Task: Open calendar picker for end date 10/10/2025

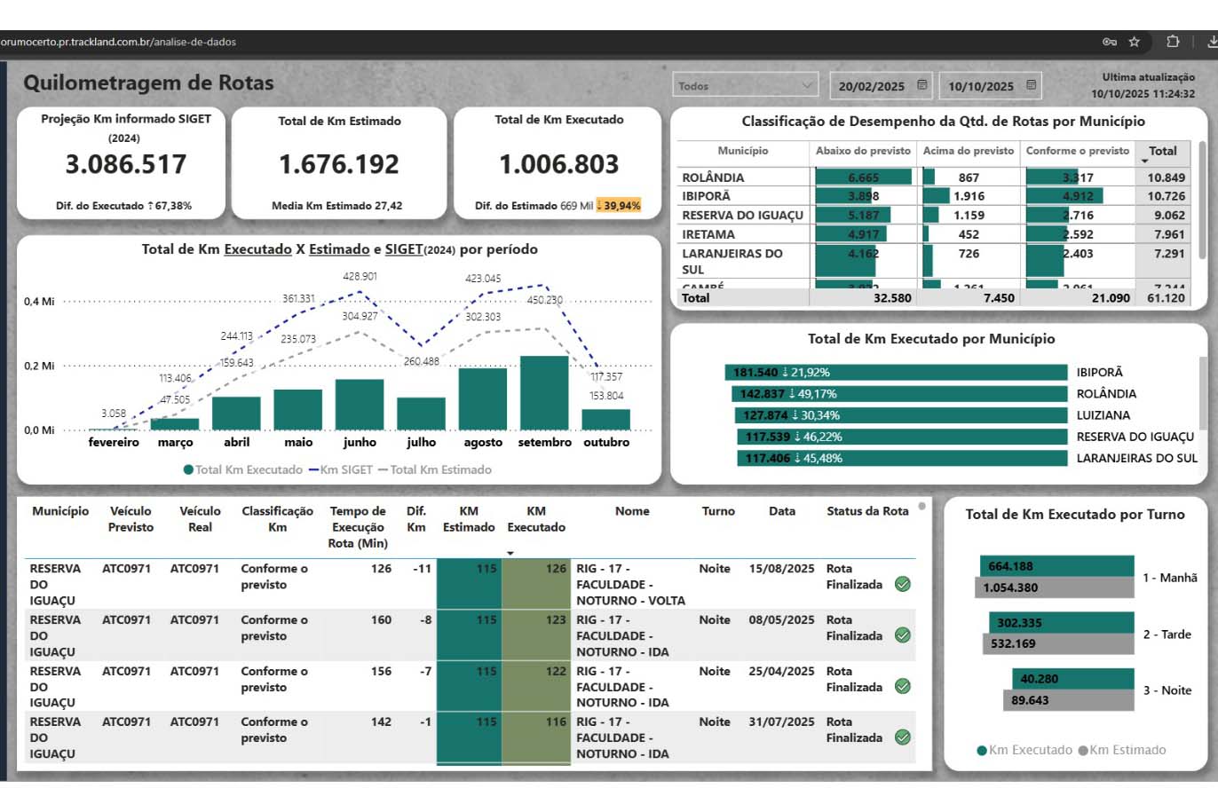Action: click(1031, 85)
